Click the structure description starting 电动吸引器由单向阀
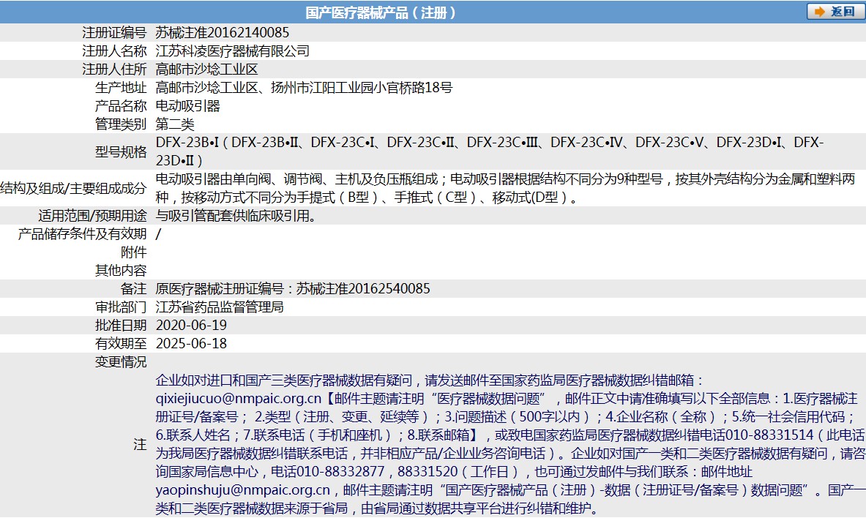Screen dimensions: 866x518 click(505, 188)
